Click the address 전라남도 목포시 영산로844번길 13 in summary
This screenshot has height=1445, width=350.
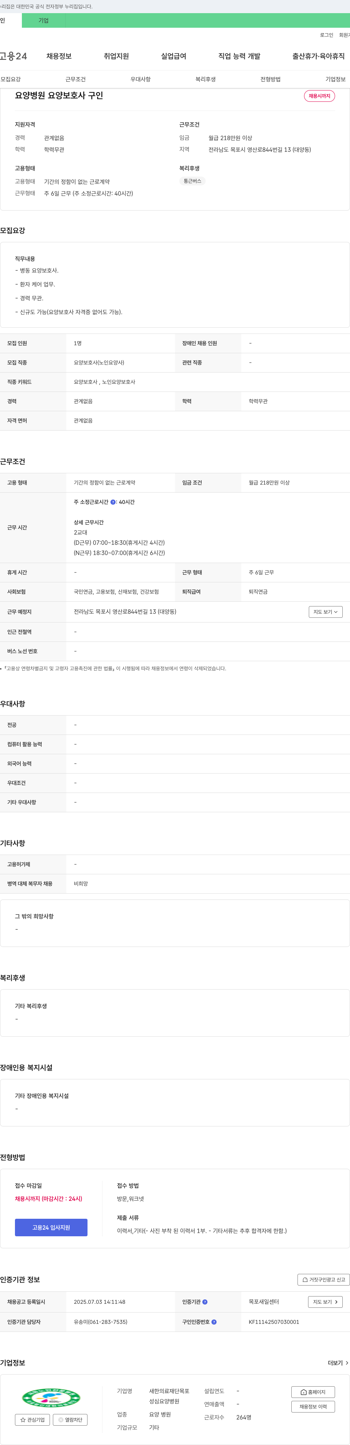260,150
